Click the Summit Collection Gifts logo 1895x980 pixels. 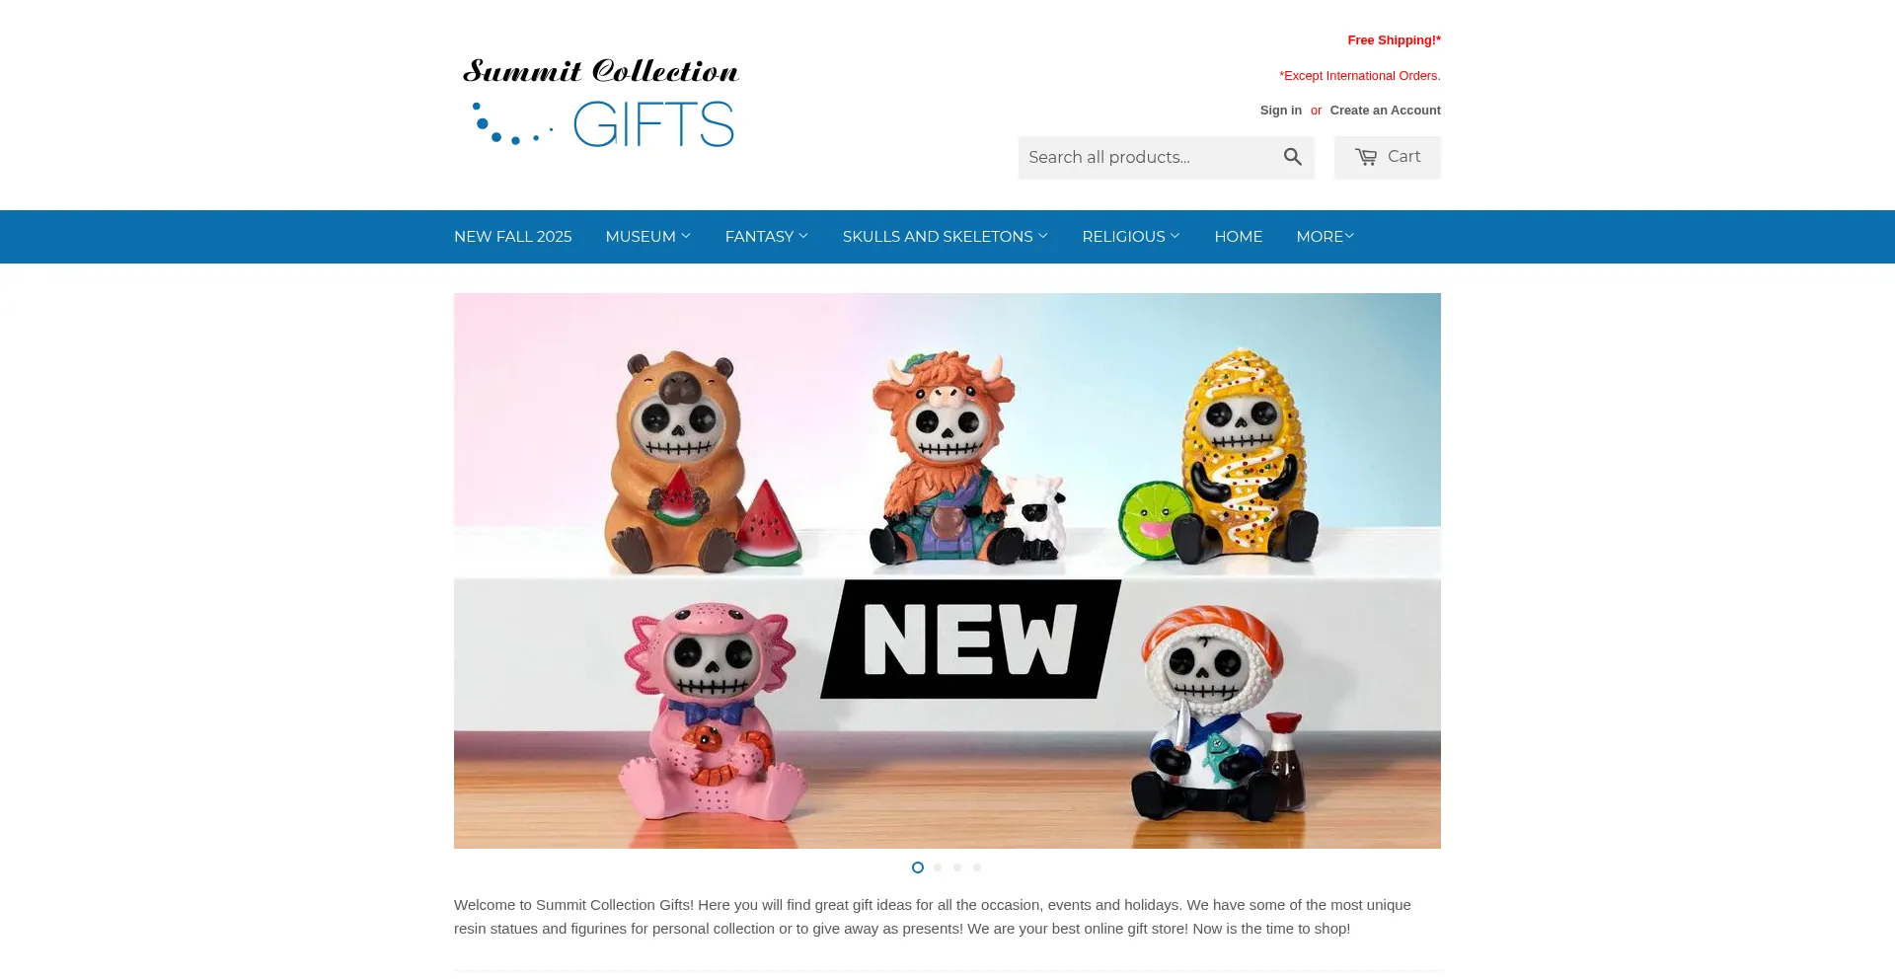coord(601,104)
